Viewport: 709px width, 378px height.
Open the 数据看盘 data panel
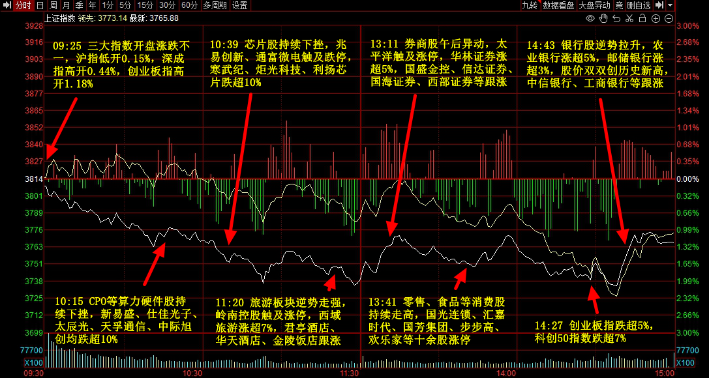[558, 5]
